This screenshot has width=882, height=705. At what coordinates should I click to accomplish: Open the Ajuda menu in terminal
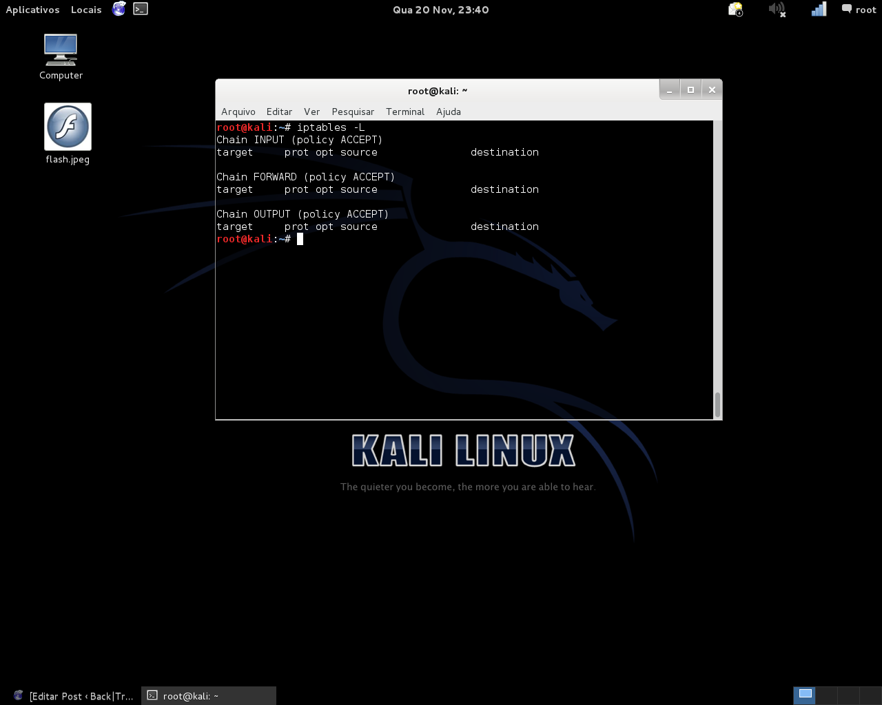tap(449, 112)
